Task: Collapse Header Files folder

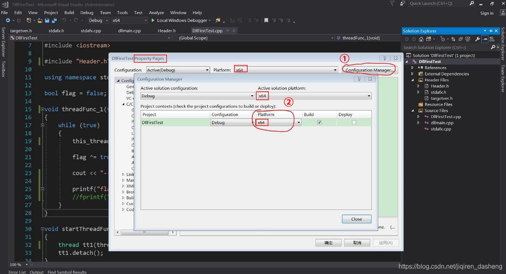Action: coord(413,80)
